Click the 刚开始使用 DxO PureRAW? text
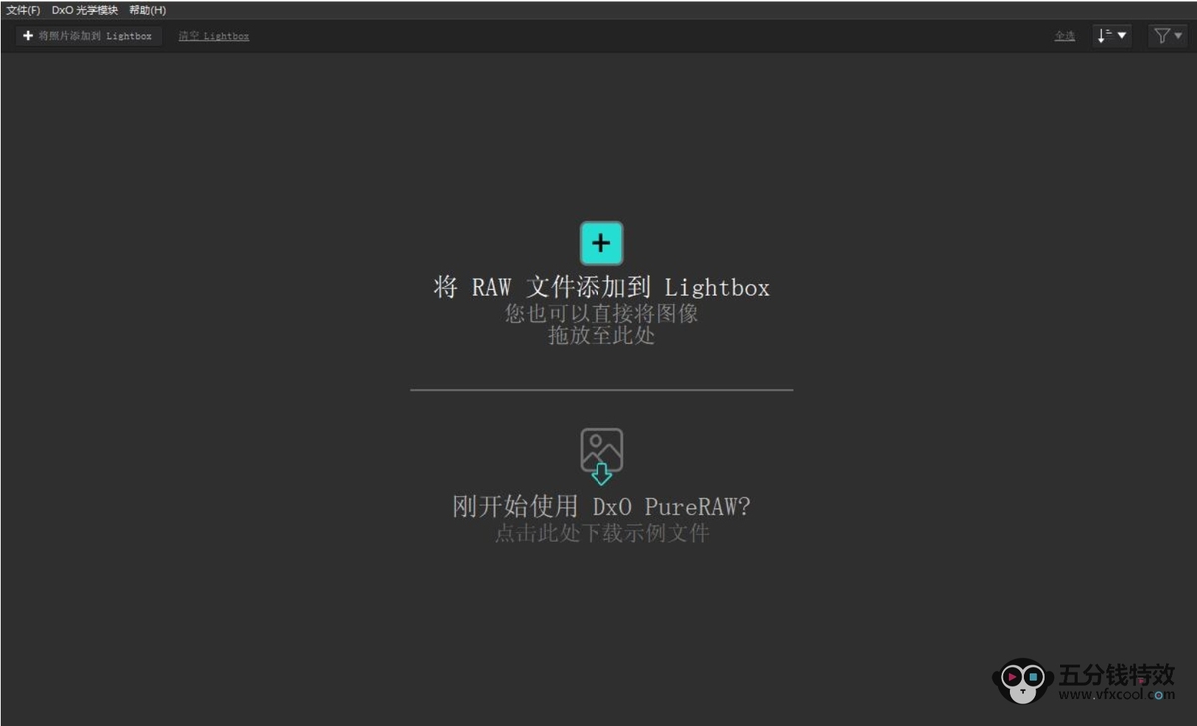The image size is (1197, 726). (x=601, y=507)
